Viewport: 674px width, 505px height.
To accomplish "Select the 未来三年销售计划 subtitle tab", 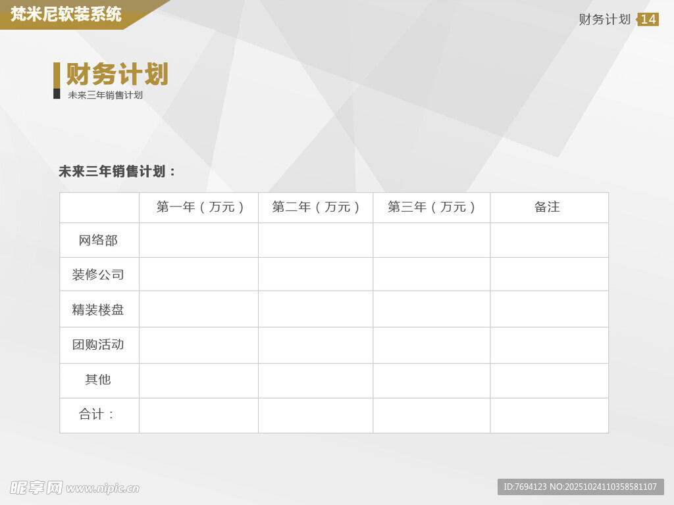I will click(105, 95).
